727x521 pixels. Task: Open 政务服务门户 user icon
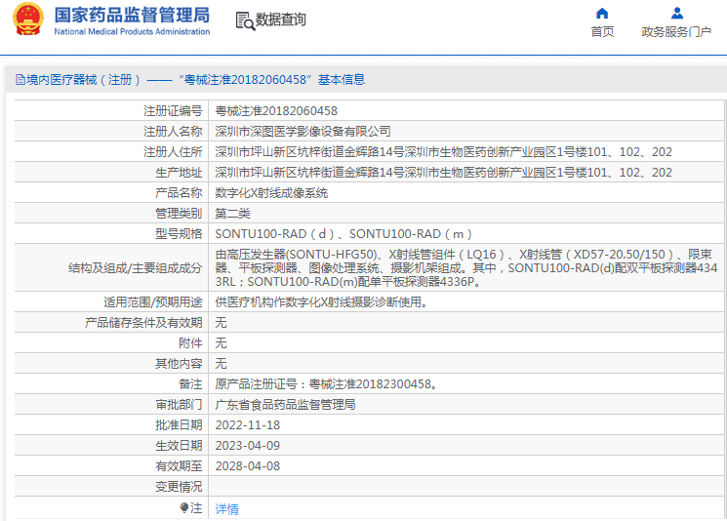(677, 13)
